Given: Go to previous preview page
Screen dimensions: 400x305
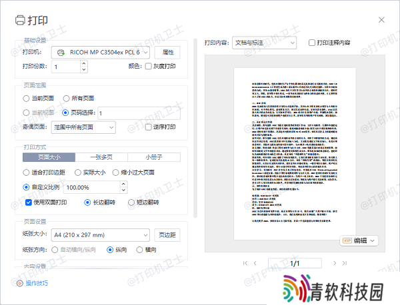Looking at the screenshot, I should pyautogui.click(x=255, y=263).
